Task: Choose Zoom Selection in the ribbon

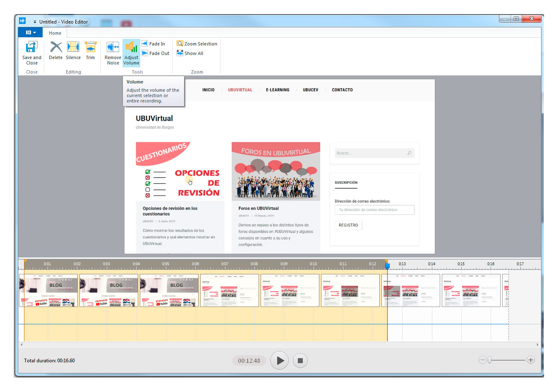Action: pos(197,44)
